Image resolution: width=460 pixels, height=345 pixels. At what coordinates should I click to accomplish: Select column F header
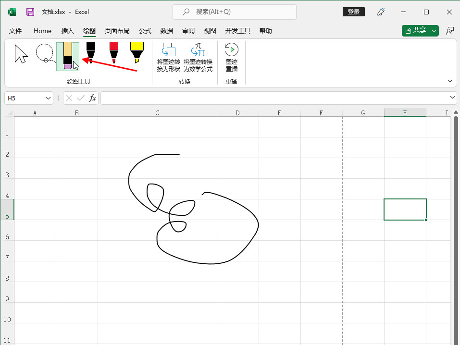(321, 113)
